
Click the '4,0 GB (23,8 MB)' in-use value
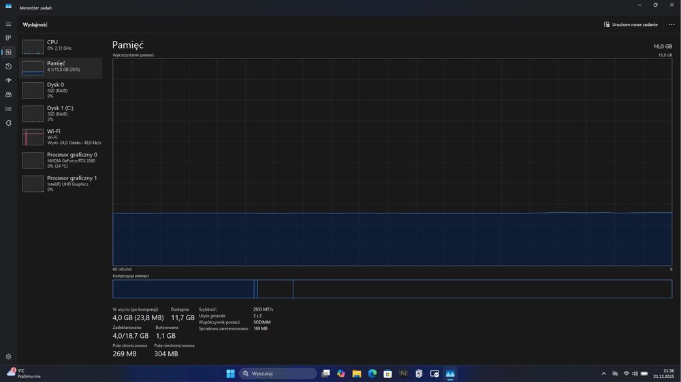138,318
